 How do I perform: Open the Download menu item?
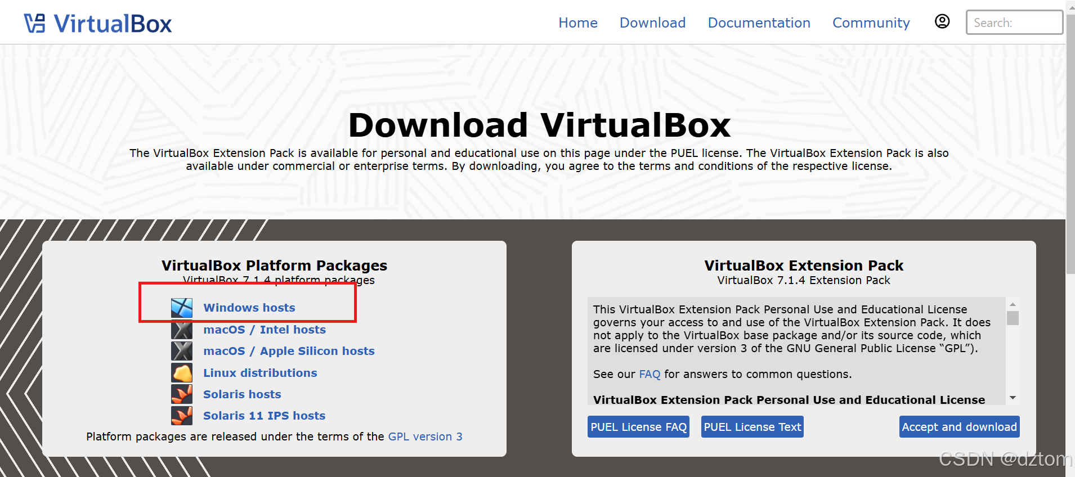click(x=652, y=23)
